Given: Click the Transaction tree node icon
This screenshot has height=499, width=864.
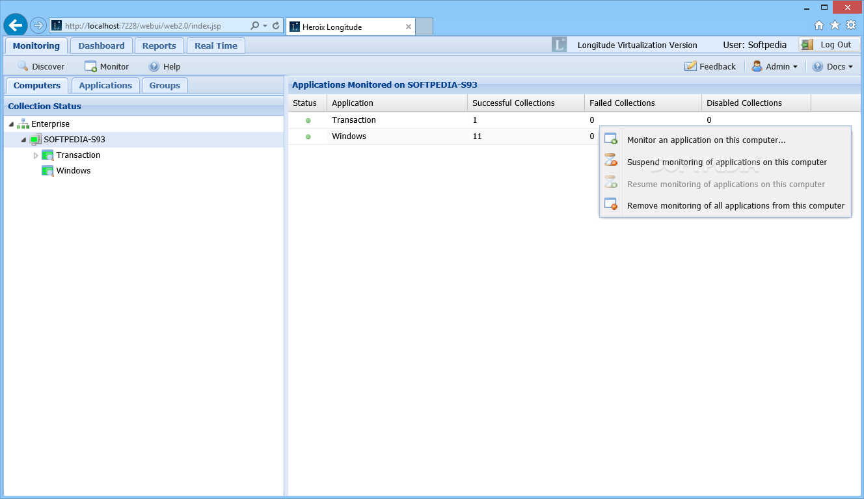Looking at the screenshot, I should point(47,155).
